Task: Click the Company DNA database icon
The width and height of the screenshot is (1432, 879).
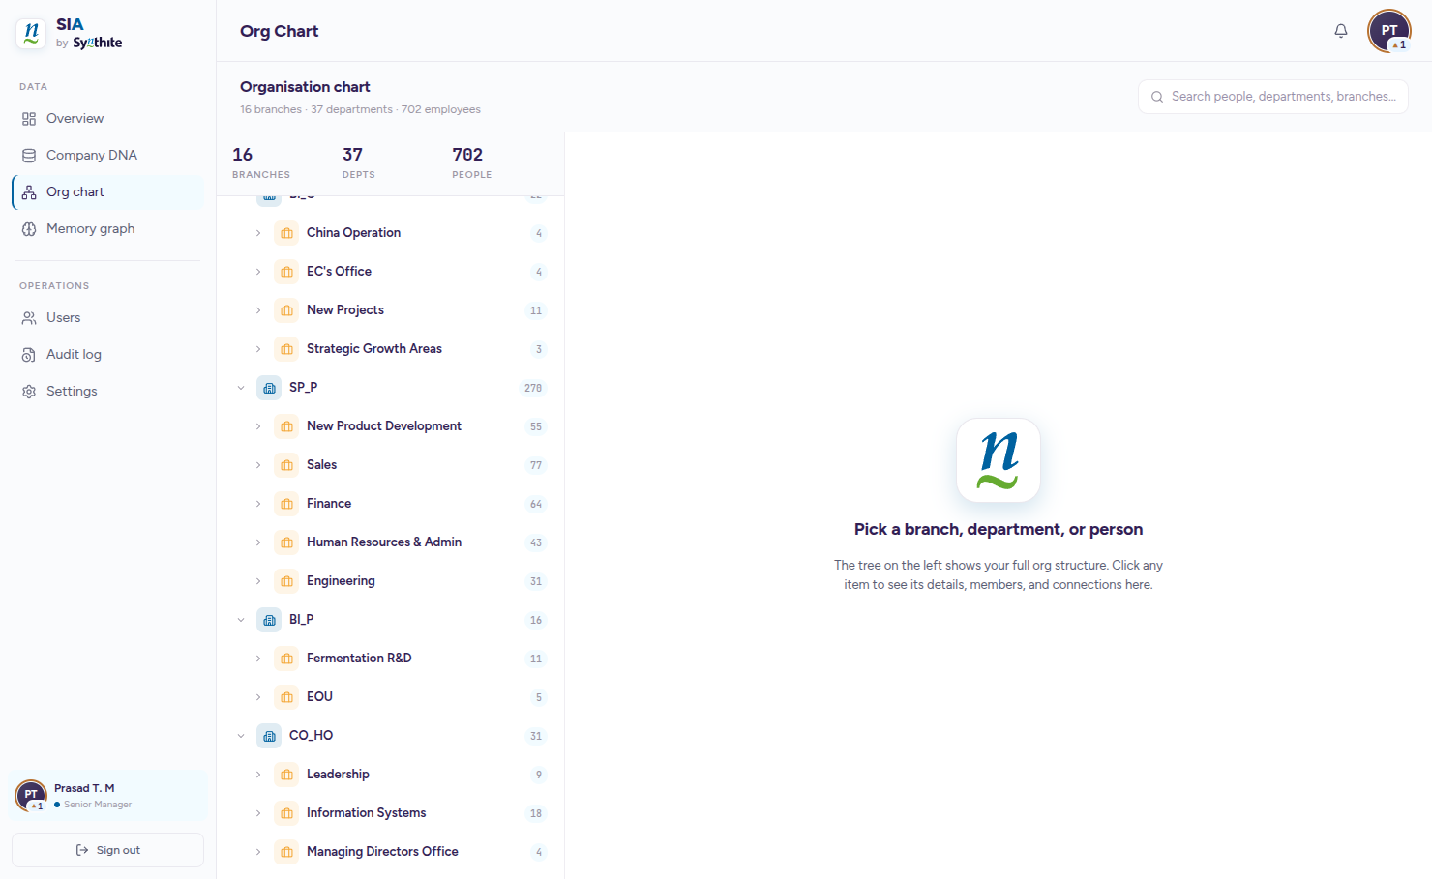Action: point(29,156)
